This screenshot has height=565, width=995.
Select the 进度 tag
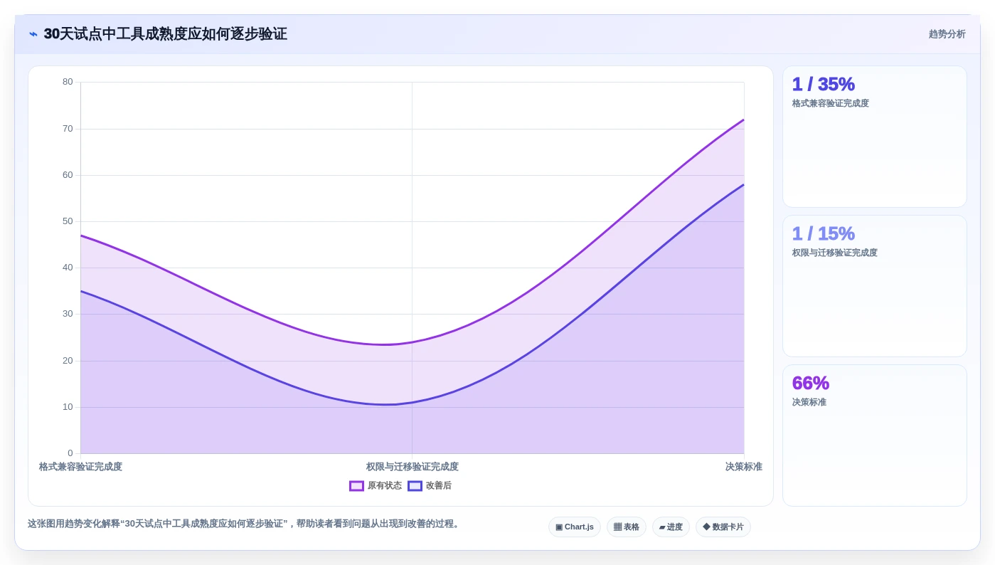671,527
